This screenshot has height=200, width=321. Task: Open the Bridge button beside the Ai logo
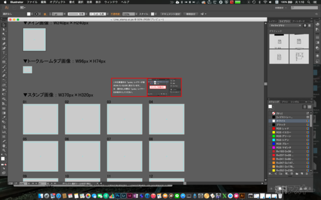[x=14, y=7]
